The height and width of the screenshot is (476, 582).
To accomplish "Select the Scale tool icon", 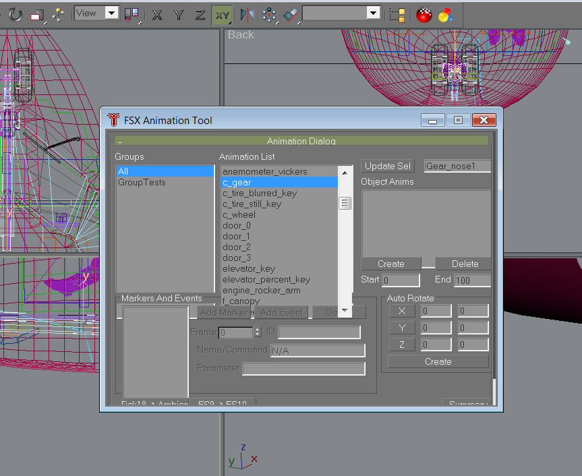I will 37,14.
